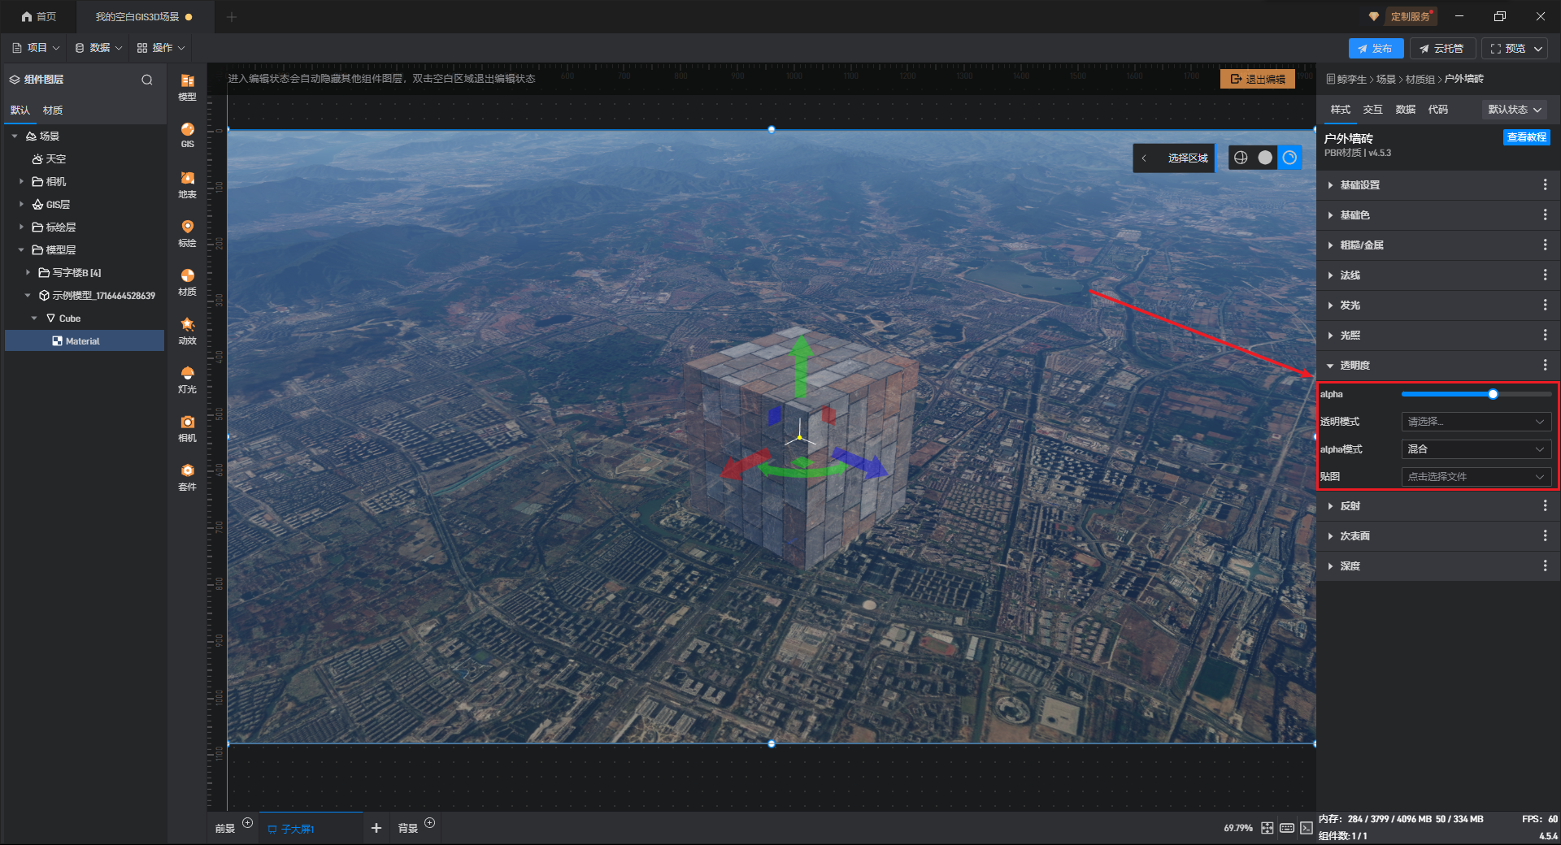The image size is (1561, 845).
Task: Open 次表面 section more options
Action: click(x=1545, y=536)
